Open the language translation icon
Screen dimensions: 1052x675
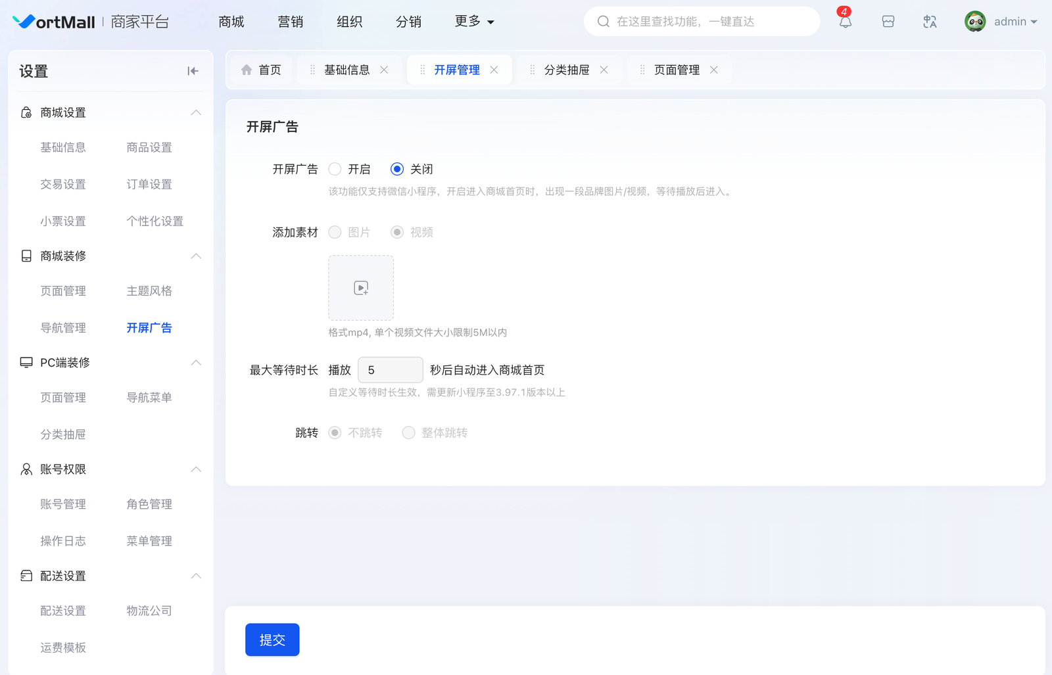click(x=930, y=22)
